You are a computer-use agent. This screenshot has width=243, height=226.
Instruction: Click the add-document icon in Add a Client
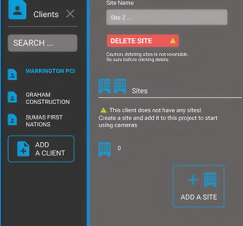click(x=23, y=149)
